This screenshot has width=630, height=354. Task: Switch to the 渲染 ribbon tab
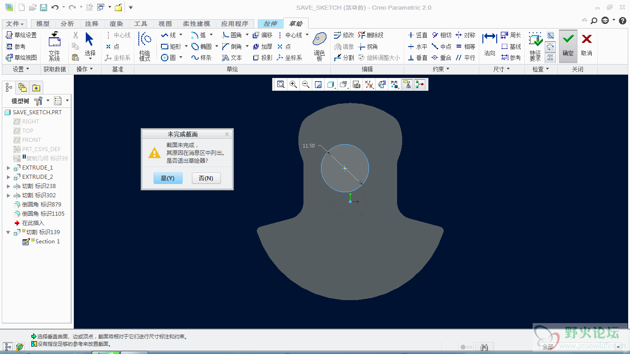point(116,24)
